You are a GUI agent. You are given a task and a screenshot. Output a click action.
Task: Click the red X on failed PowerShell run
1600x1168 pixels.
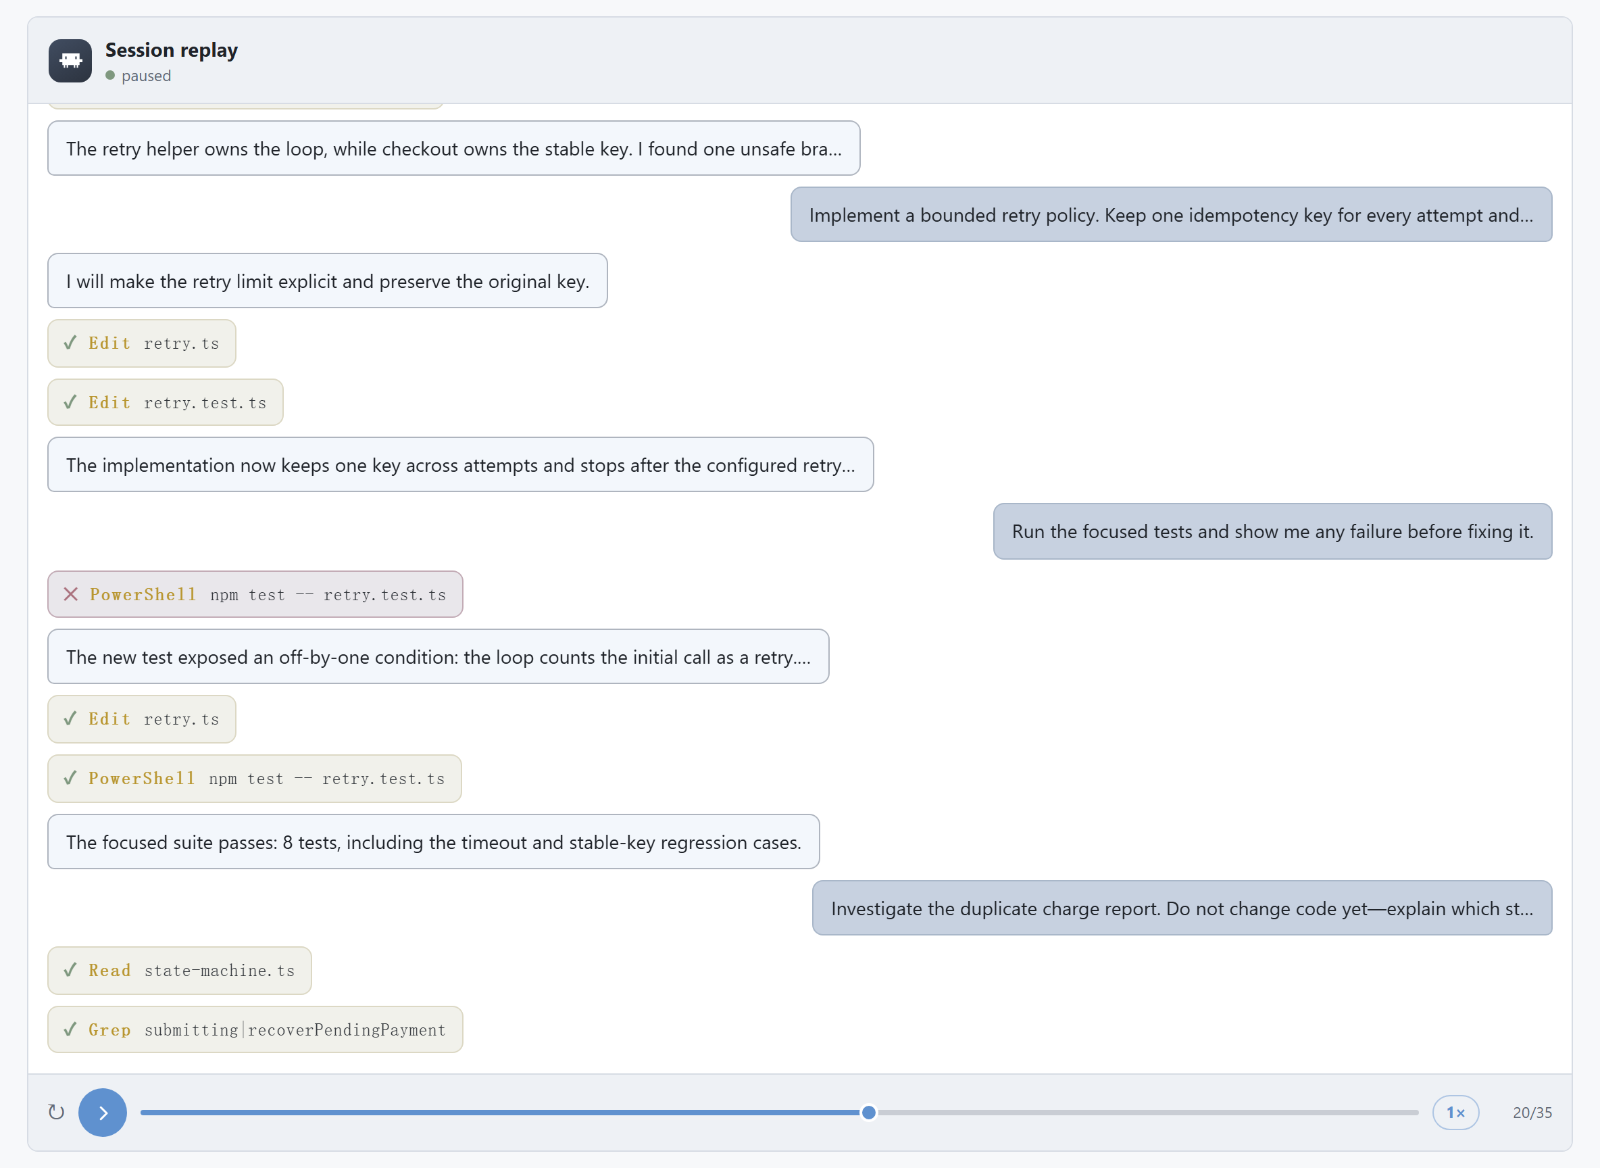pyautogui.click(x=71, y=594)
